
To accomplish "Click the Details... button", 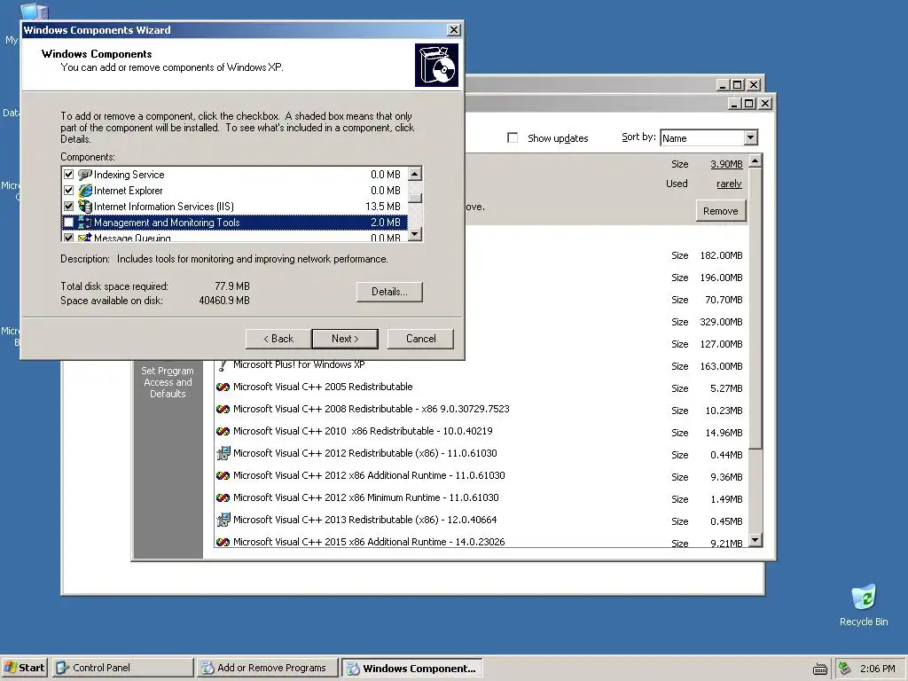I will (389, 292).
